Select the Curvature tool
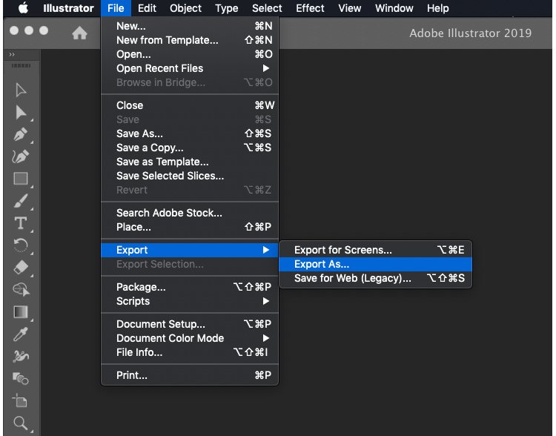 click(x=21, y=156)
